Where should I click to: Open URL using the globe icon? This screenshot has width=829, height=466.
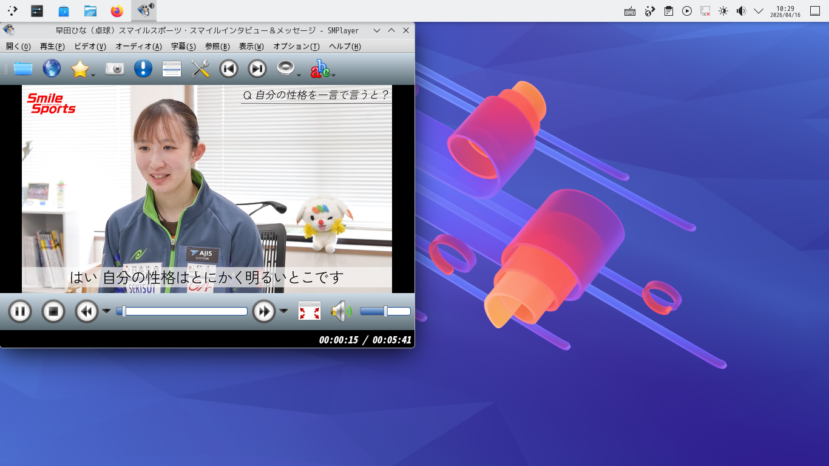[x=52, y=69]
